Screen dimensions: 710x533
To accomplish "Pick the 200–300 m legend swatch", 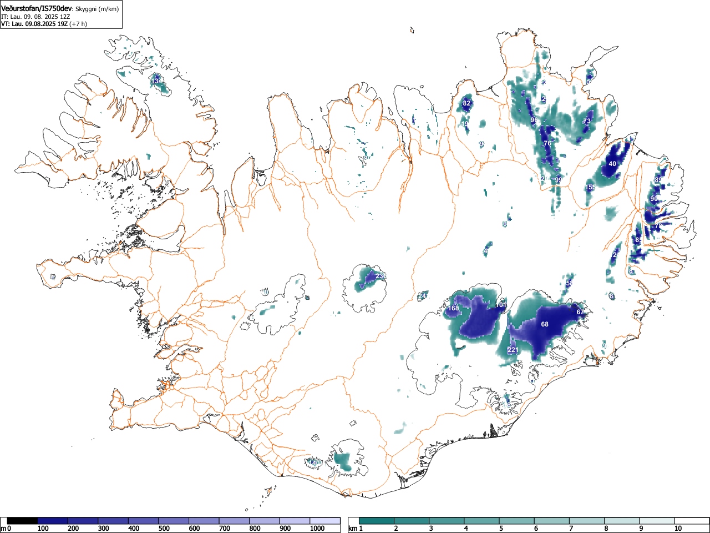I will coord(83,521).
